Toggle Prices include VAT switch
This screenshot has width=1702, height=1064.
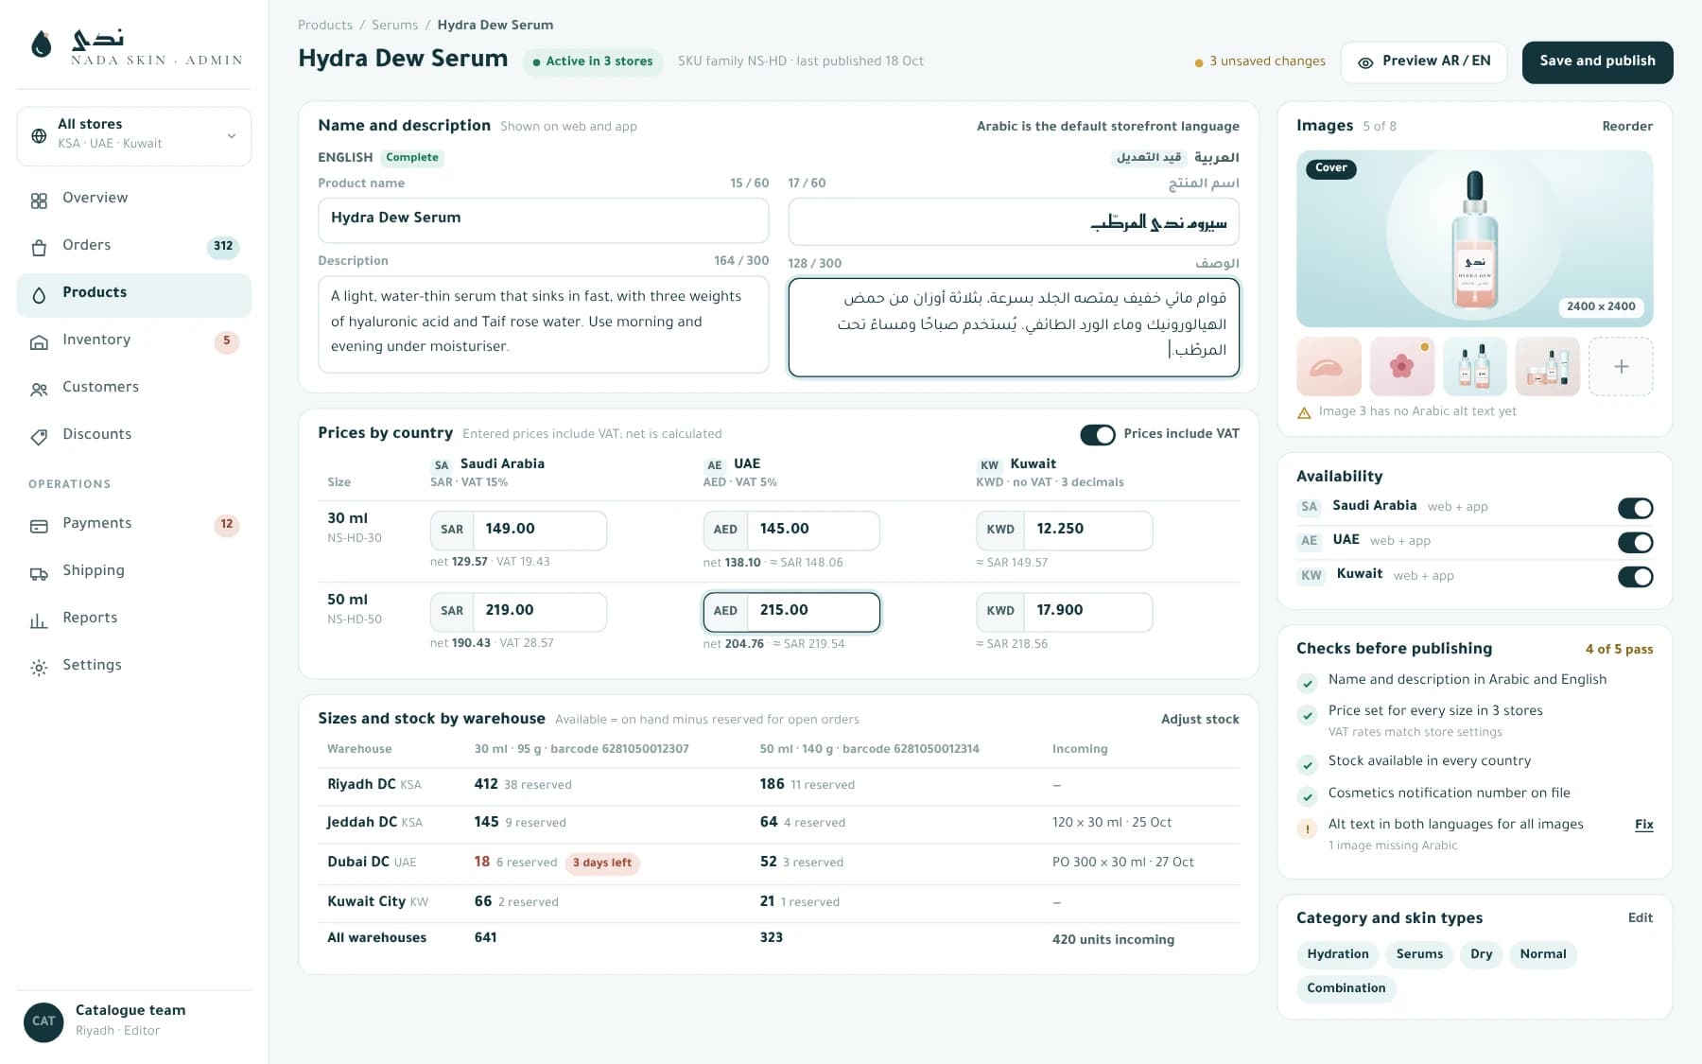pos(1098,434)
